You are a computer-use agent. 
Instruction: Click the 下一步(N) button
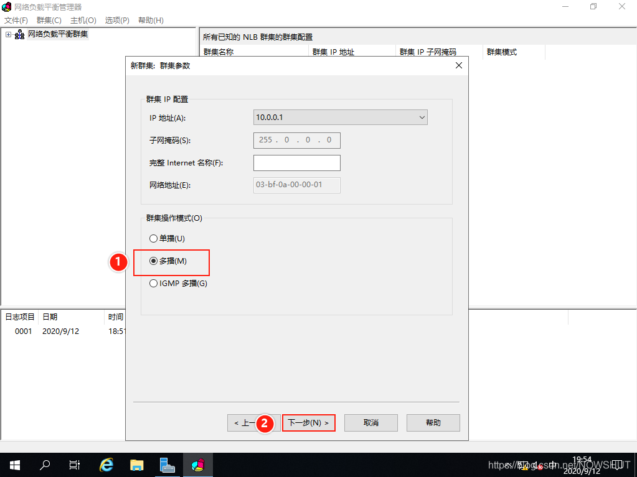308,423
